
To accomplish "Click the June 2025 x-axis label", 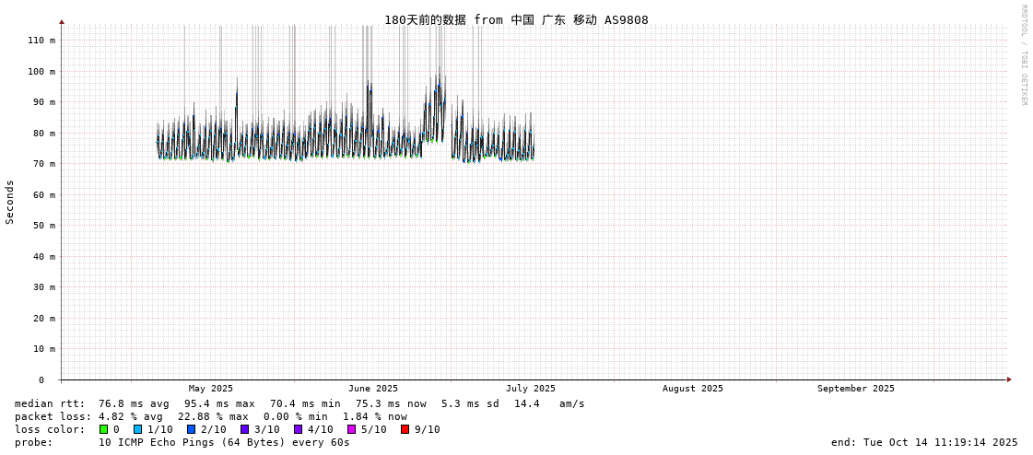I will 373,389.
